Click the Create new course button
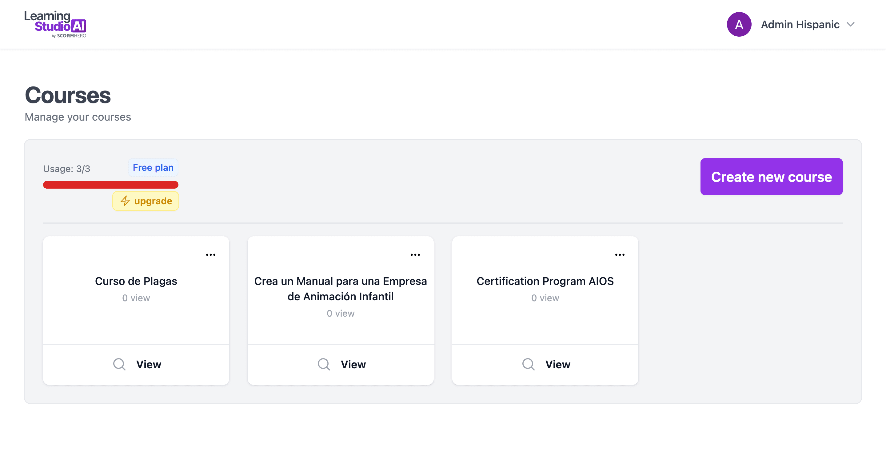The image size is (886, 464). 772,177
